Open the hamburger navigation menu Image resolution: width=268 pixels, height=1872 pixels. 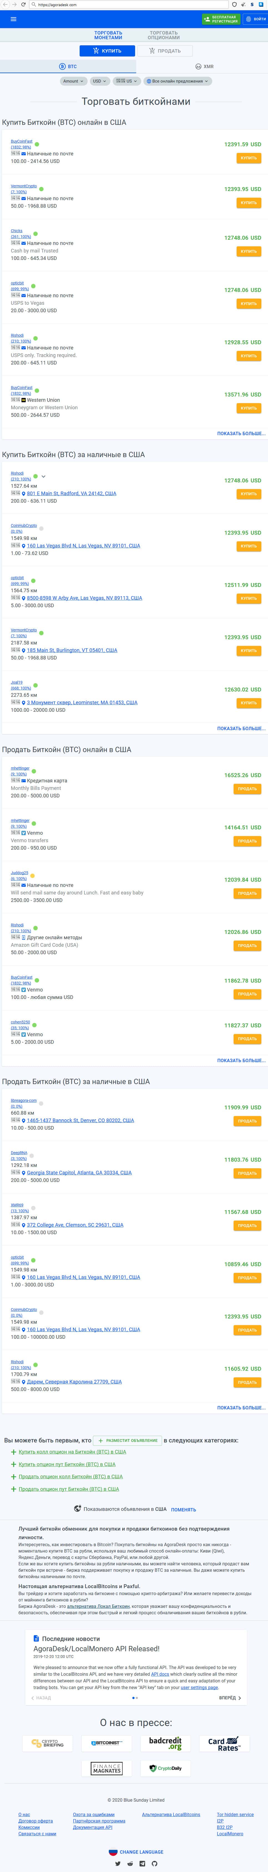[x=13, y=19]
